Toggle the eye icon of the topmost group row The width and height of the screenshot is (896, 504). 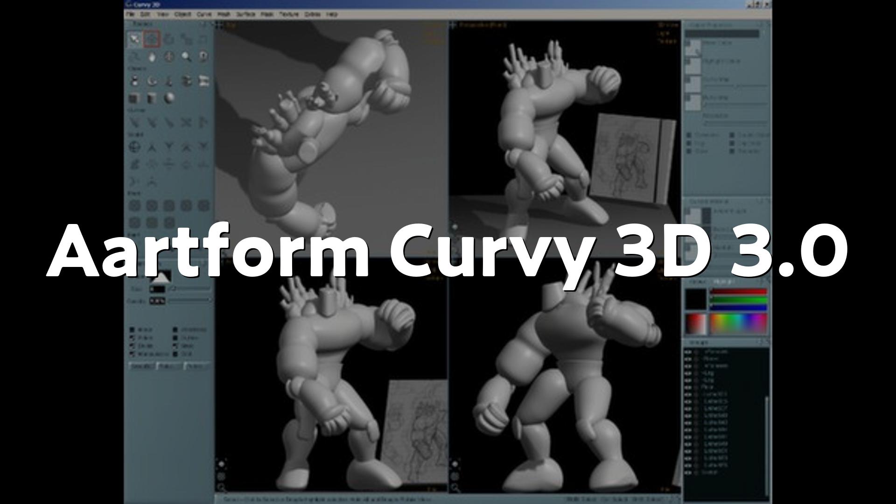(688, 352)
